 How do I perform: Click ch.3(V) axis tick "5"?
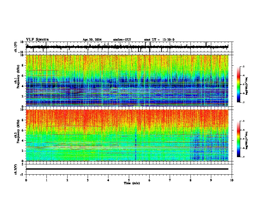23,164
